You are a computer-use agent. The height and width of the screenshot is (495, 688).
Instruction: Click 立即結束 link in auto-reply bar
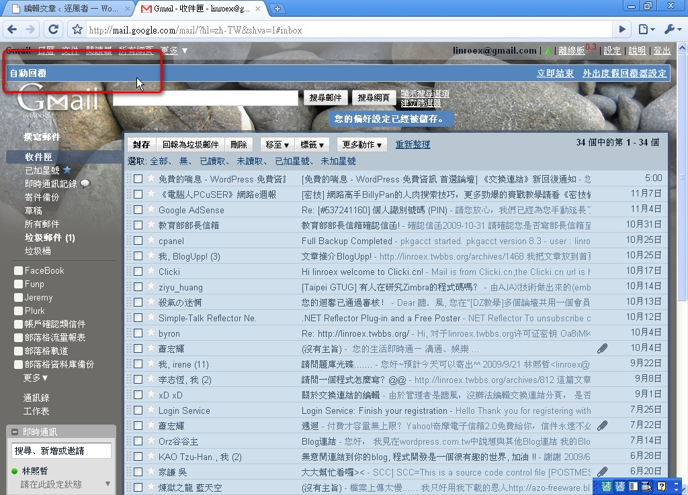555,73
